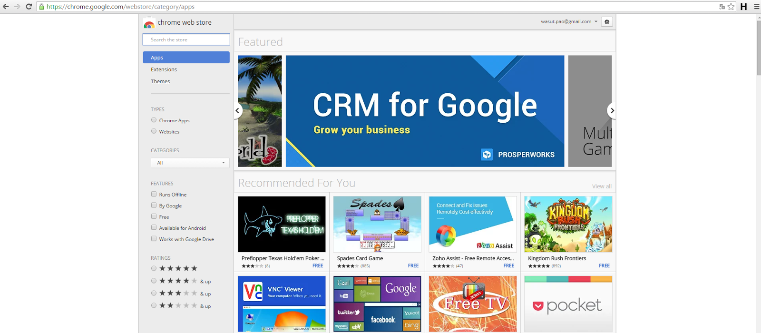Click the browser back arrow
Image resolution: width=761 pixels, height=333 pixels.
[6, 7]
